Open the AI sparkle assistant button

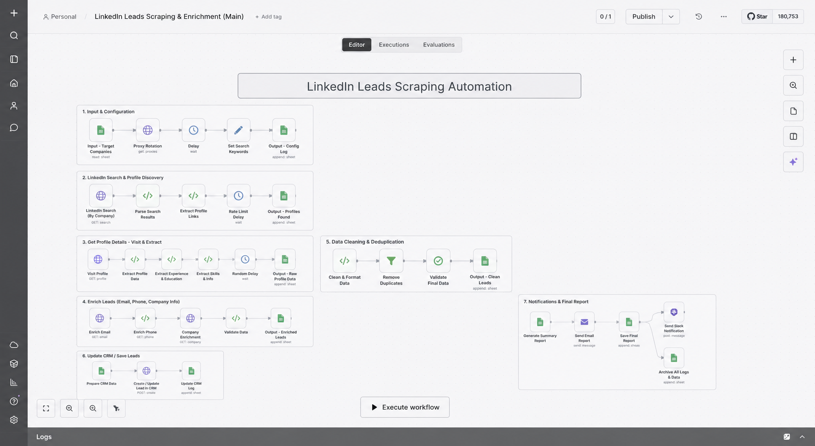(x=793, y=162)
